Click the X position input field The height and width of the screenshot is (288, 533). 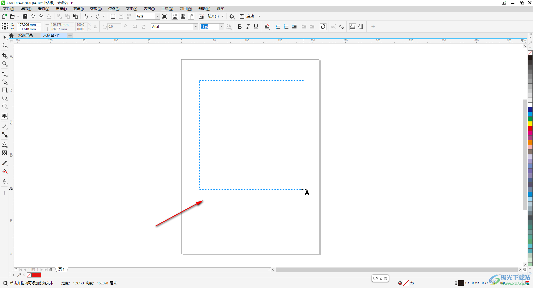click(x=29, y=24)
